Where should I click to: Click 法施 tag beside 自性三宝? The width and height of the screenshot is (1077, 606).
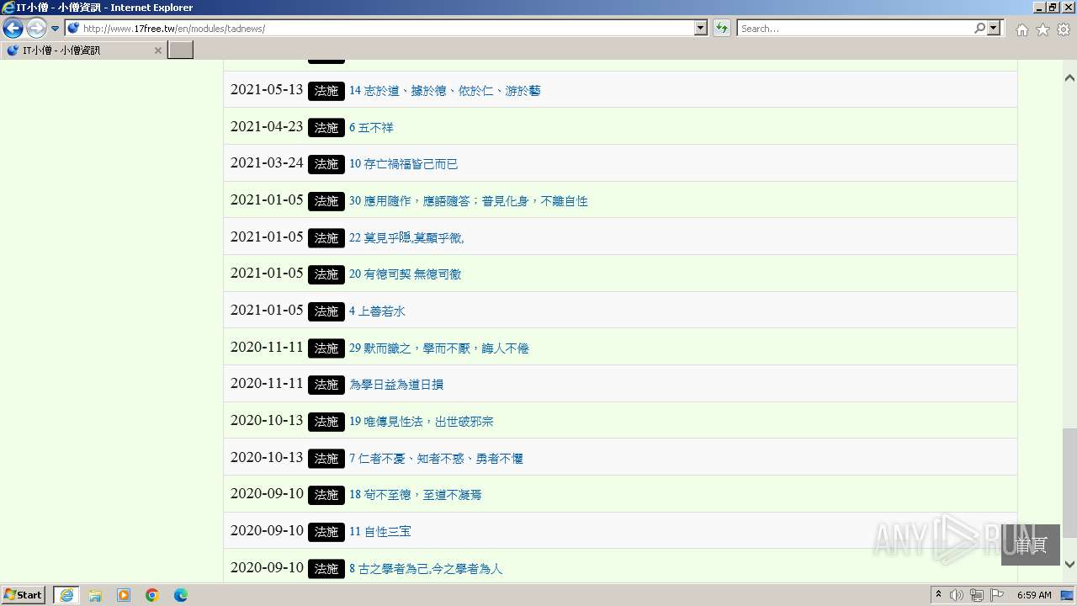[x=326, y=532]
